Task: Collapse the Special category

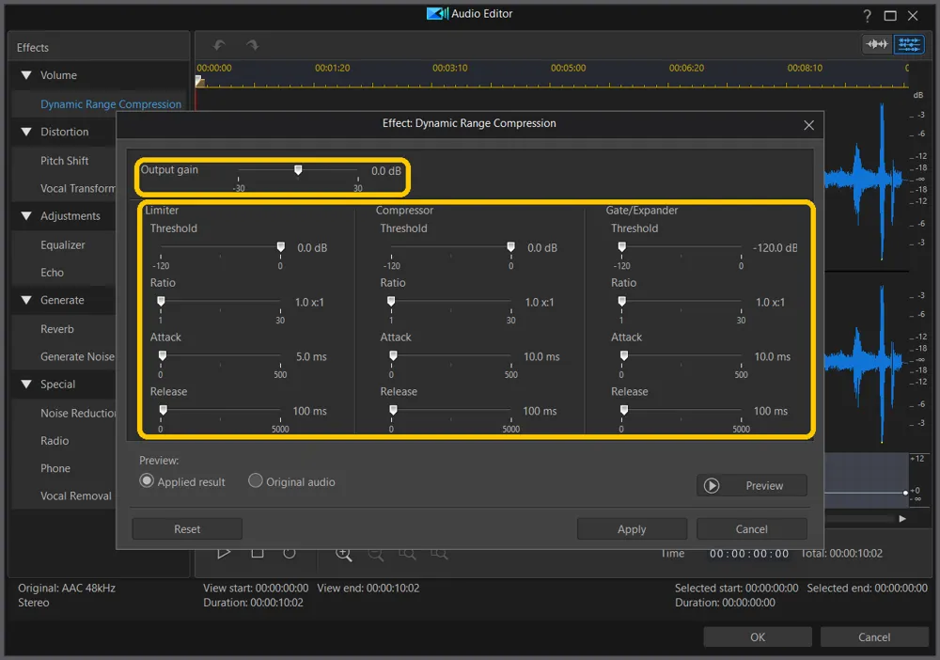Action: click(x=26, y=385)
